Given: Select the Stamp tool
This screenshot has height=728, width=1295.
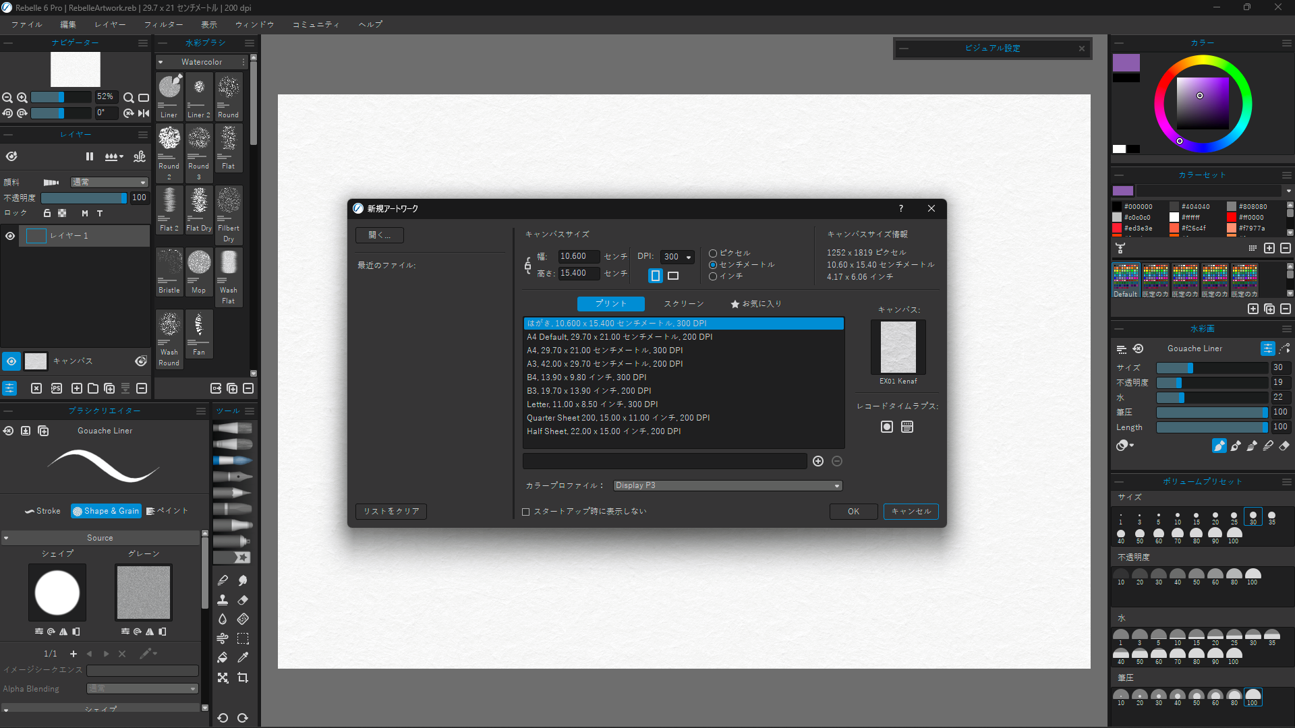Looking at the screenshot, I should 223,600.
